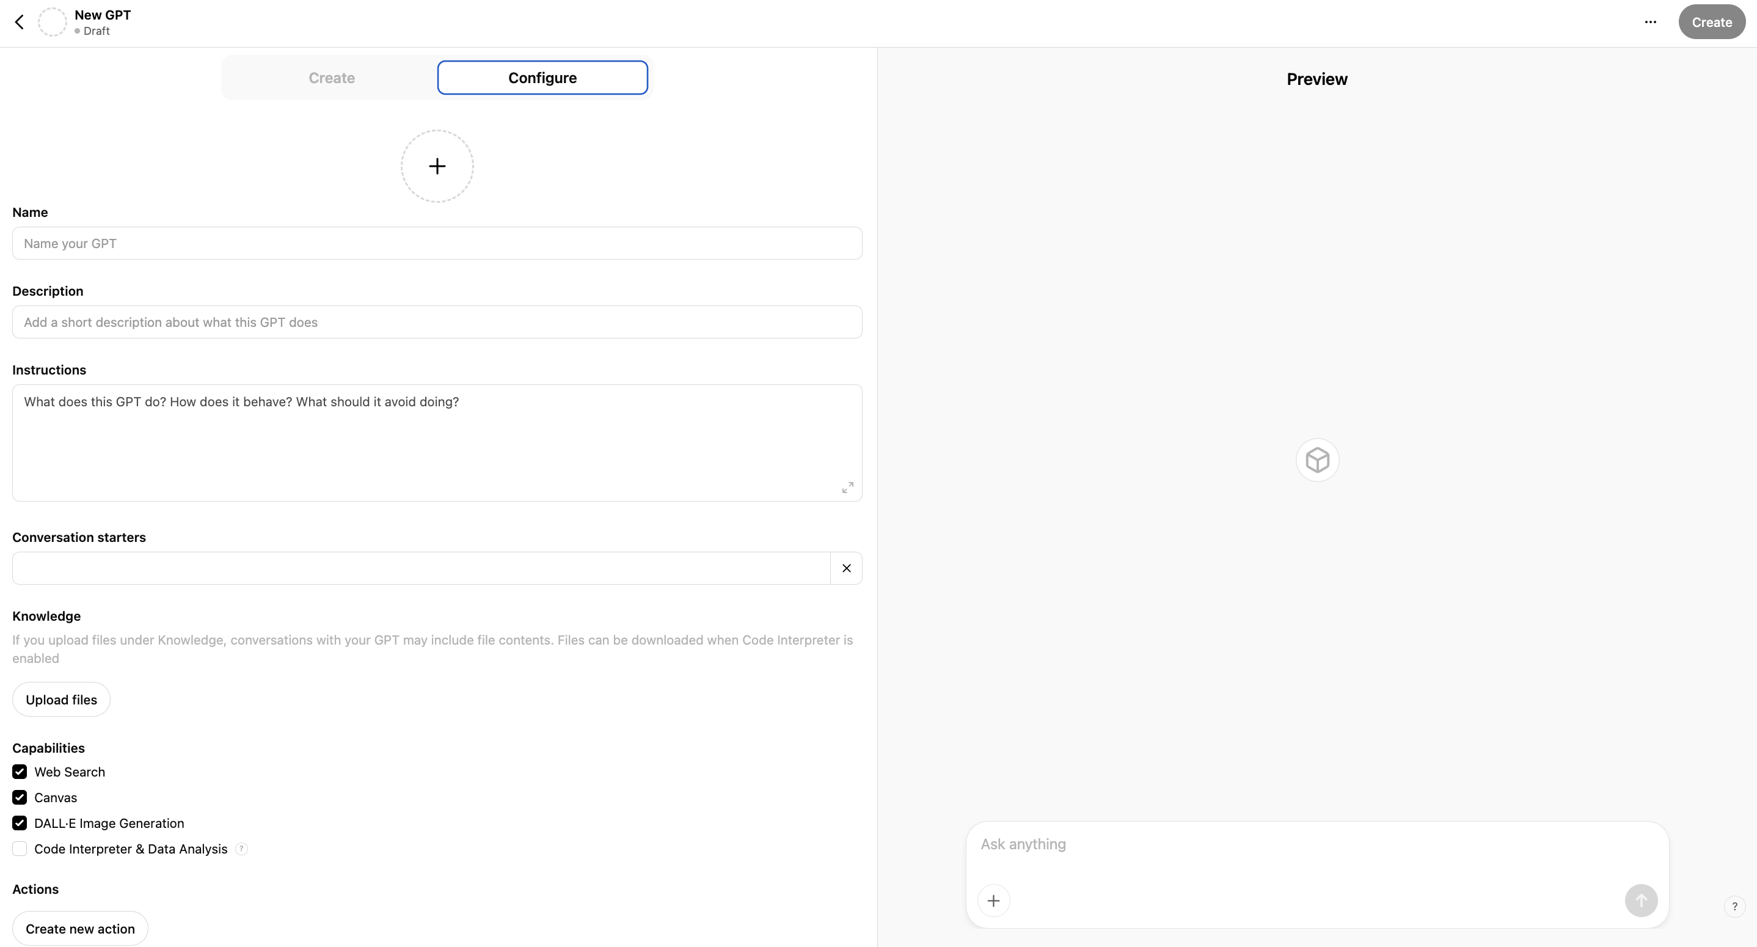
Task: Click the Name your GPT input field
Action: pyautogui.click(x=437, y=243)
